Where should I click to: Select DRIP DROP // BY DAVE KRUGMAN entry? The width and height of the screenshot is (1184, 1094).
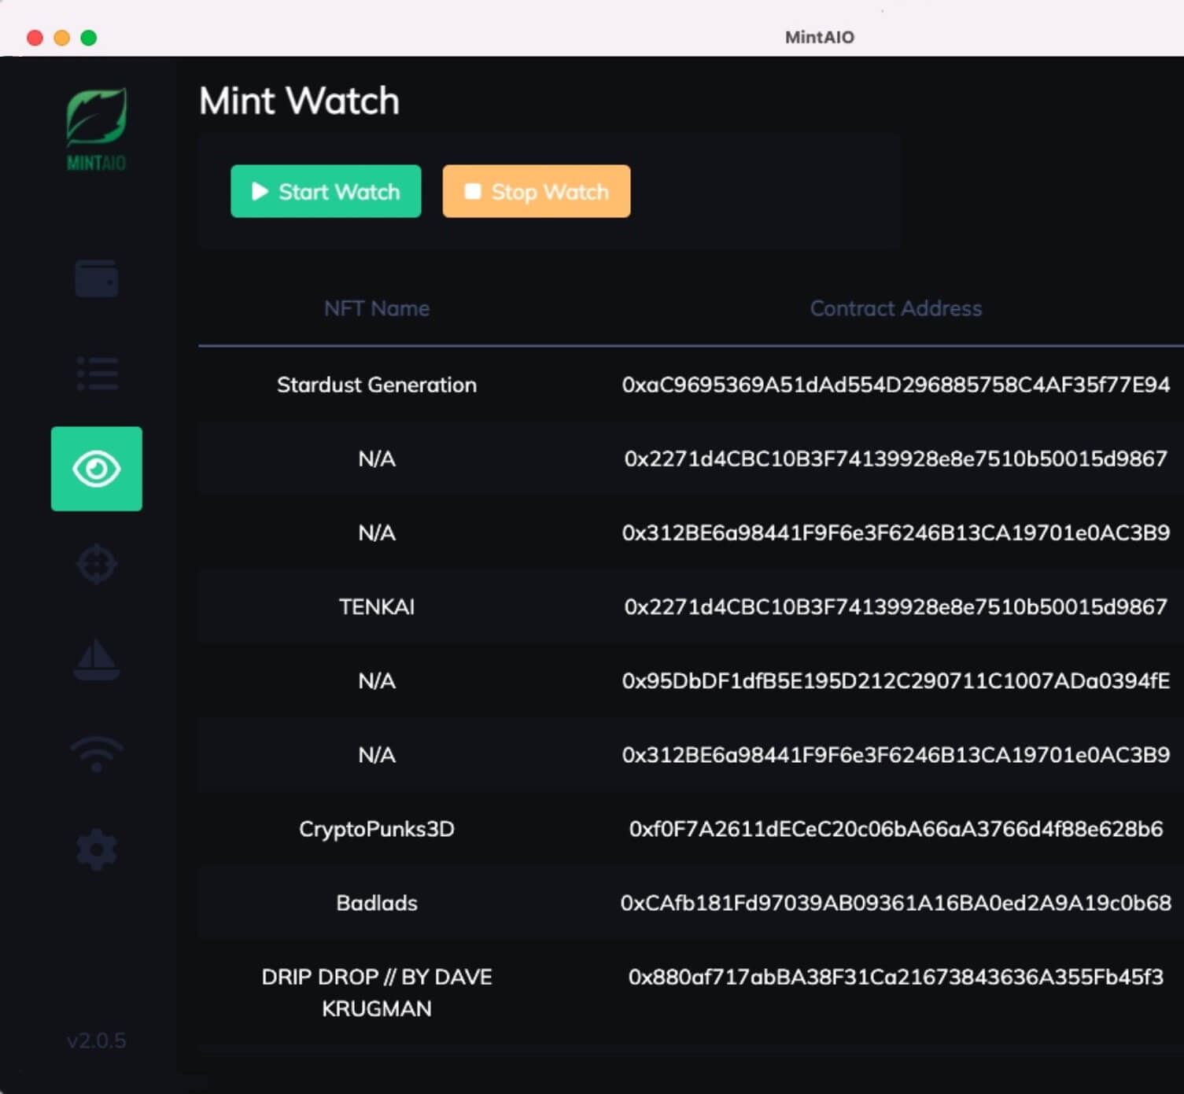[377, 993]
